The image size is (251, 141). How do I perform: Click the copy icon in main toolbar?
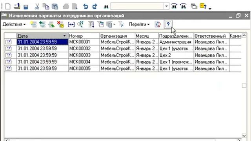[x=46, y=7]
